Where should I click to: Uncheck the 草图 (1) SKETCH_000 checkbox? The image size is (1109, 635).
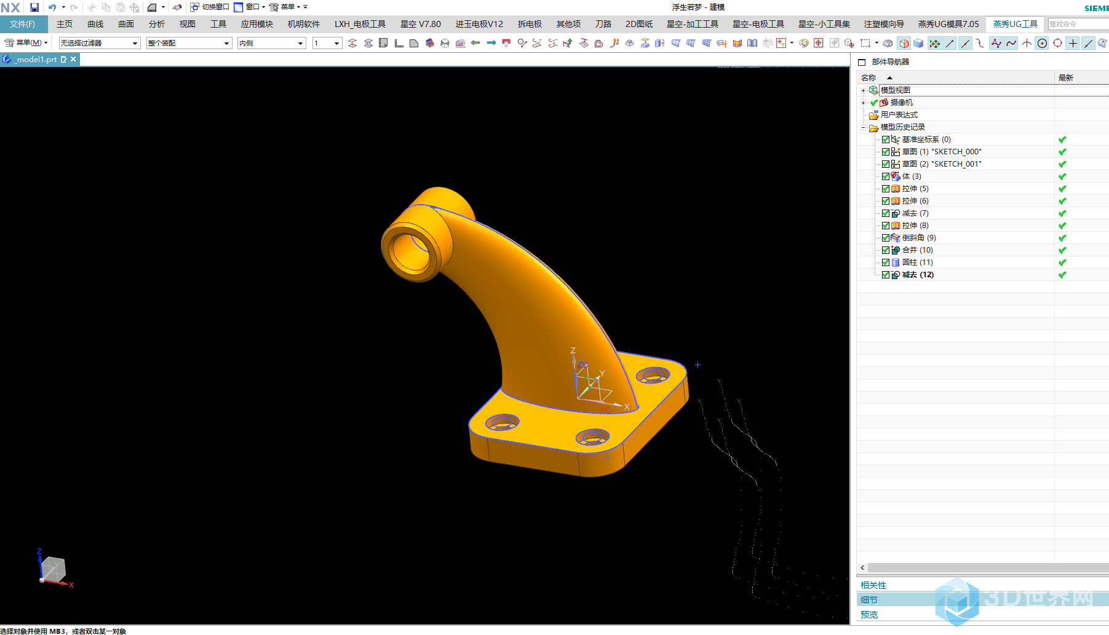[x=886, y=152]
